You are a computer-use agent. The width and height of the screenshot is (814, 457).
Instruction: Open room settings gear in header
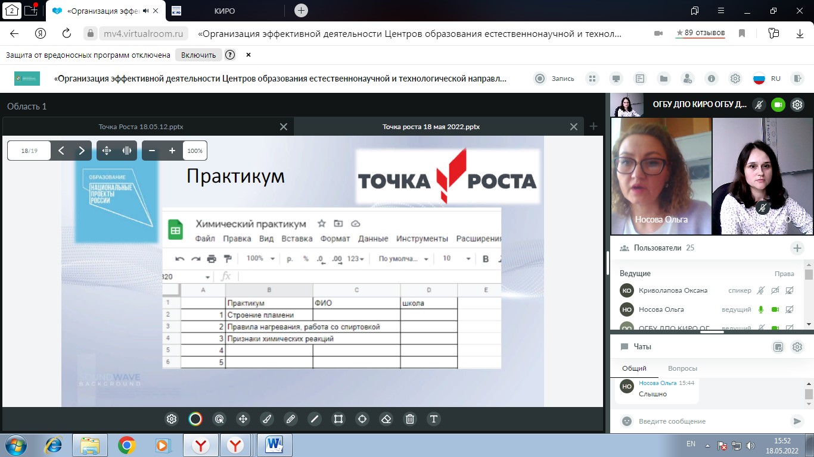(x=735, y=79)
